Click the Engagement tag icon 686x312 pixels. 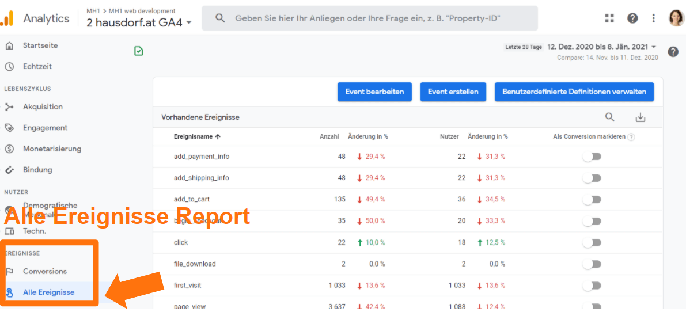[x=9, y=128]
